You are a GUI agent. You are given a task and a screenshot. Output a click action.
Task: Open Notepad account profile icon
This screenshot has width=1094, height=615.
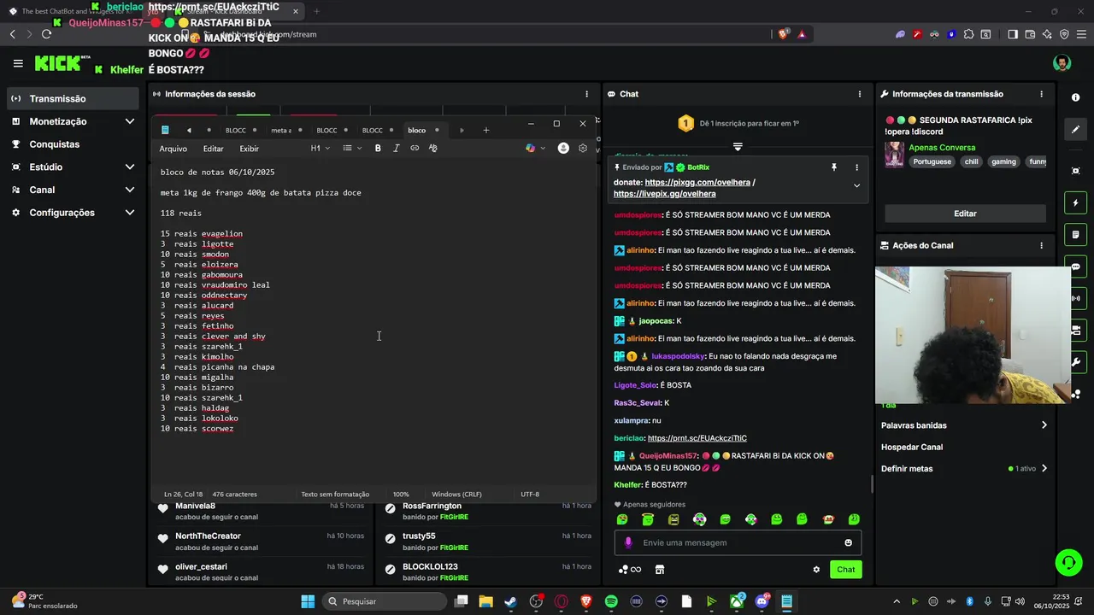tap(563, 149)
